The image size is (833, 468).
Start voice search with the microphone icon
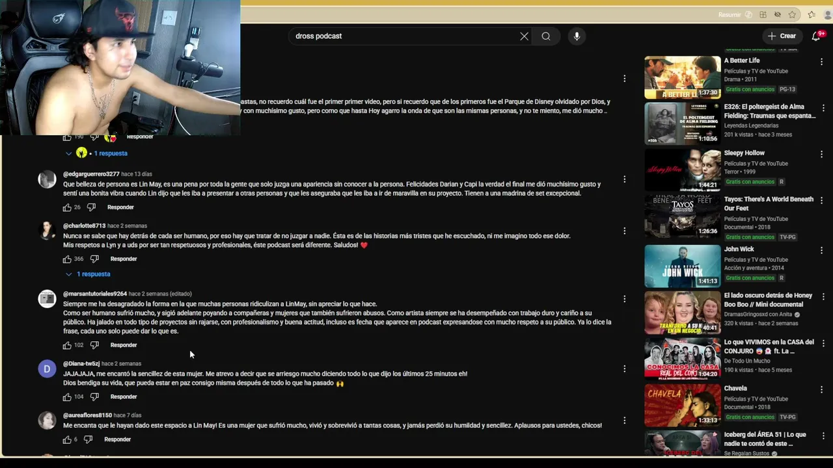coord(577,36)
